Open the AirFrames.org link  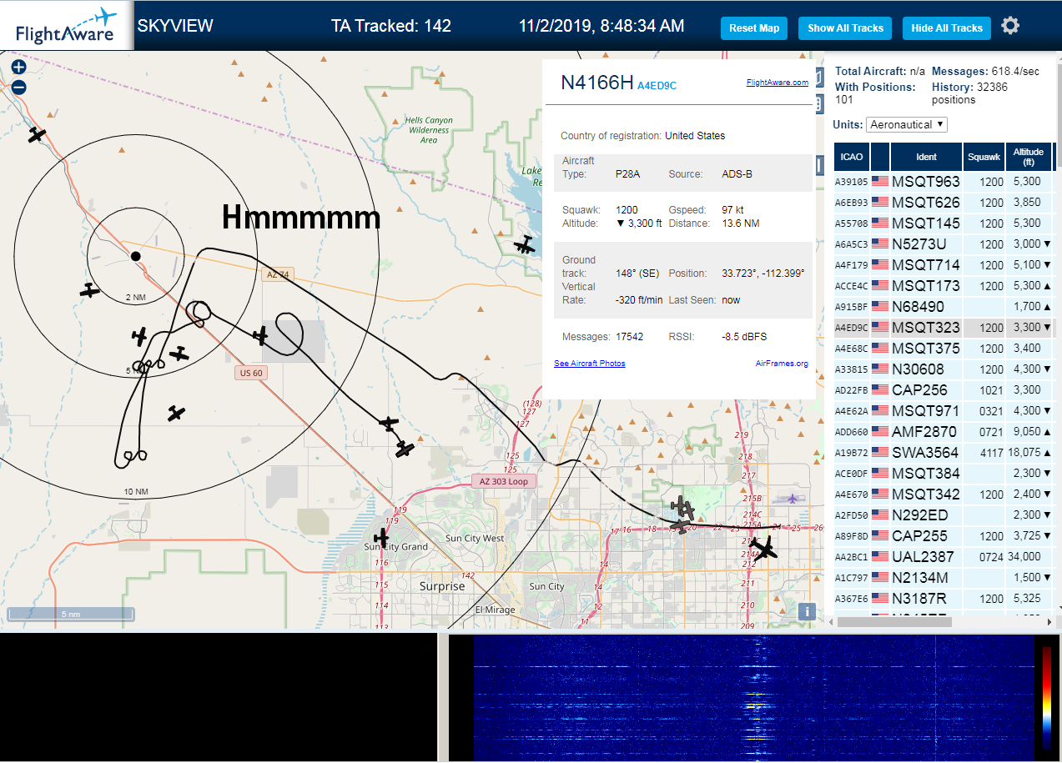[782, 364]
